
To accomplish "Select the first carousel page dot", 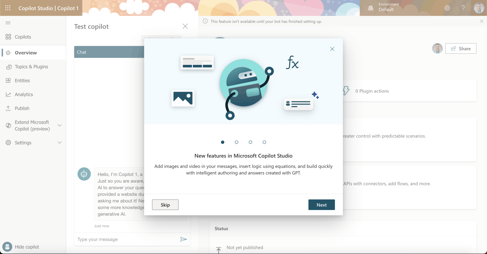I will 223,142.
